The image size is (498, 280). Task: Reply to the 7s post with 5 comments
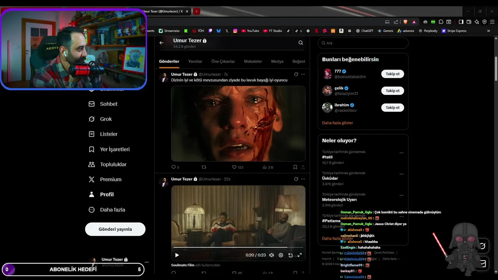click(x=175, y=167)
